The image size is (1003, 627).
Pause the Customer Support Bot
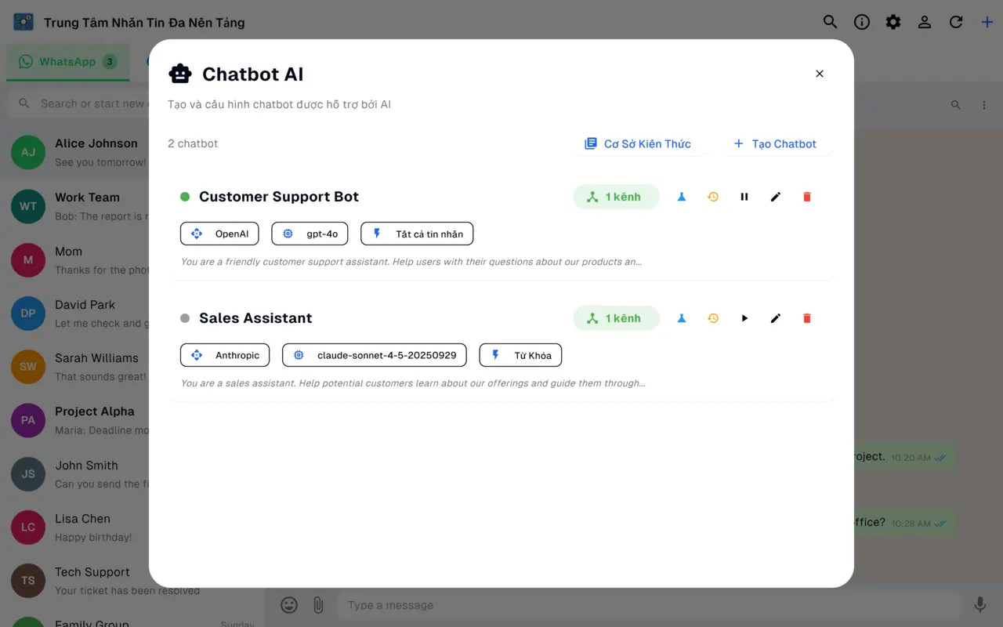coord(744,197)
